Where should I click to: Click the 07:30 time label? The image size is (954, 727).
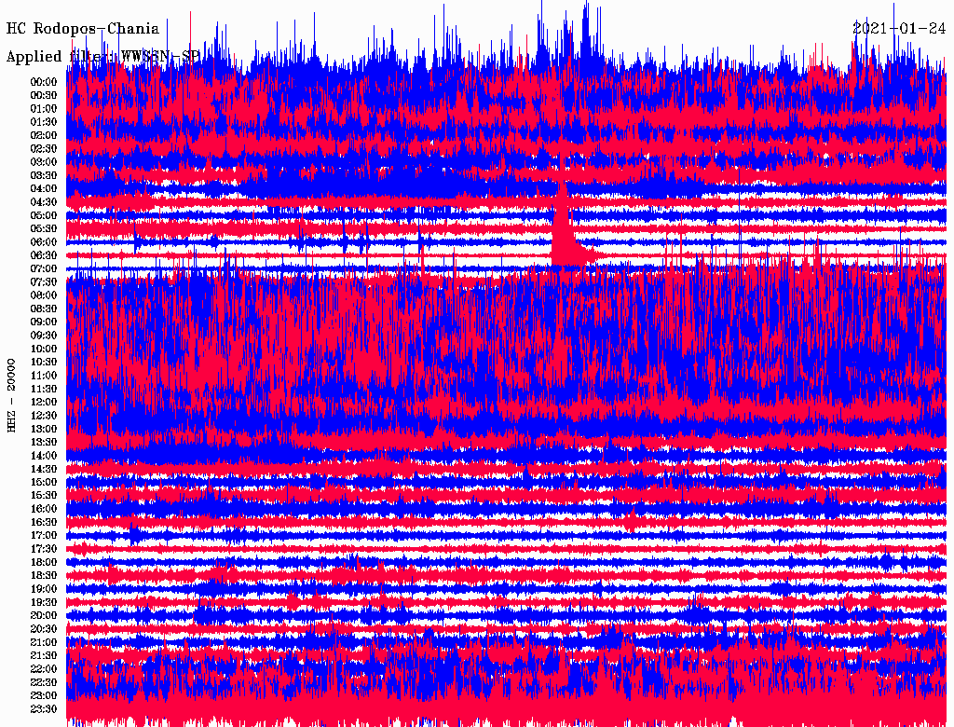[43, 281]
